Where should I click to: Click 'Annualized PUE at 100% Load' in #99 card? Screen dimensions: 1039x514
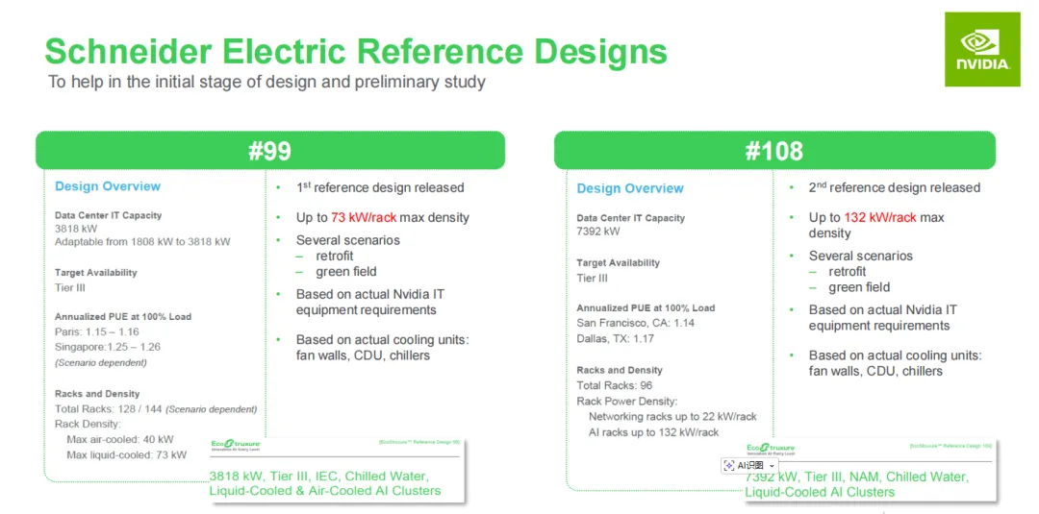(x=122, y=316)
